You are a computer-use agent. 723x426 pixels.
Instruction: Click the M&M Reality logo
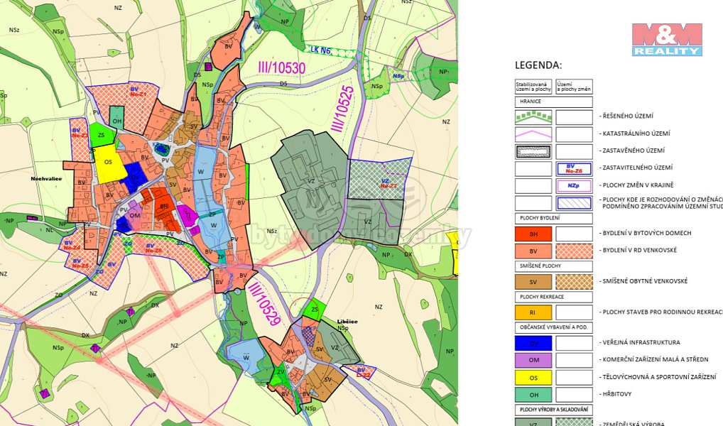667,40
